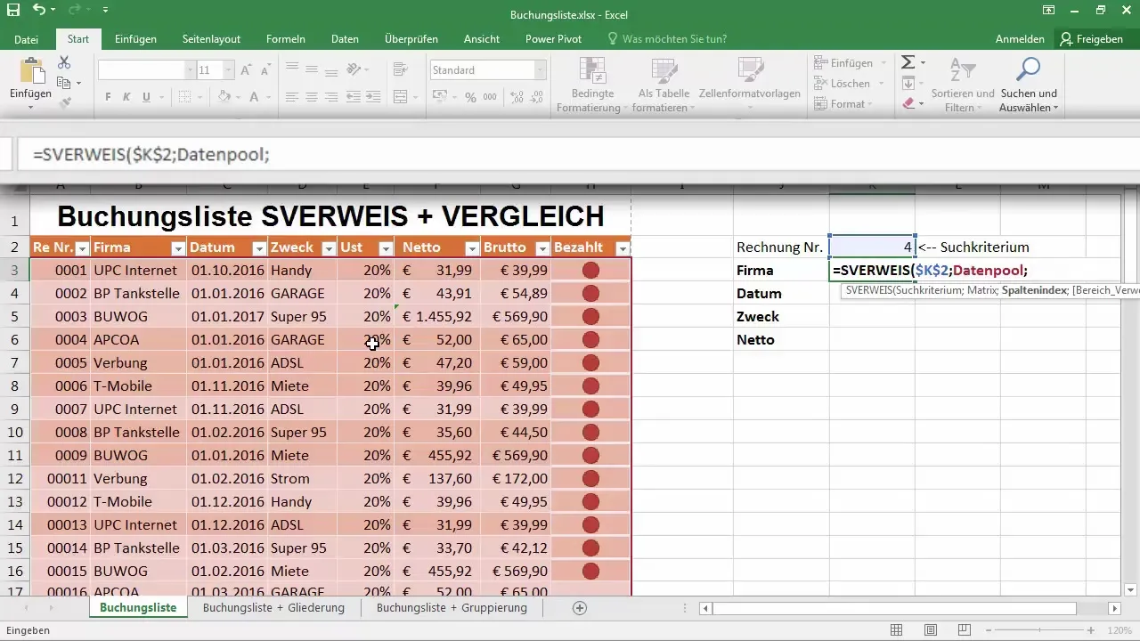Click Sortieren und Filtern button
Screen dimensions: 1140x641
click(x=963, y=85)
